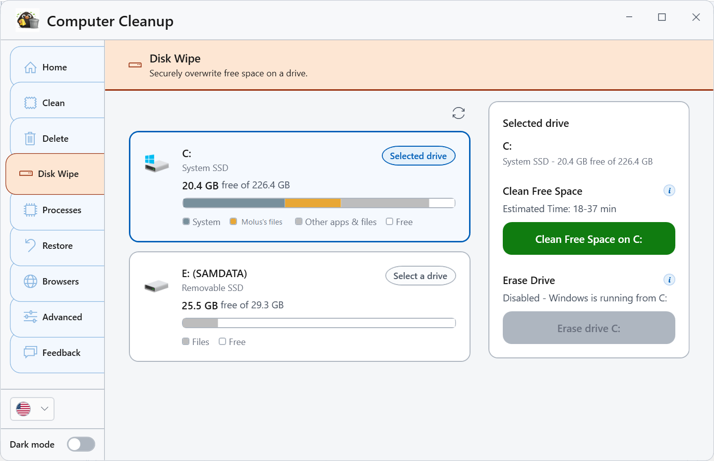Minimize the Computer Cleanup window
714x461 pixels.
(x=629, y=17)
